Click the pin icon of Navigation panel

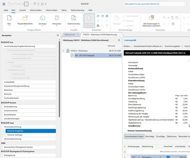(58, 35)
